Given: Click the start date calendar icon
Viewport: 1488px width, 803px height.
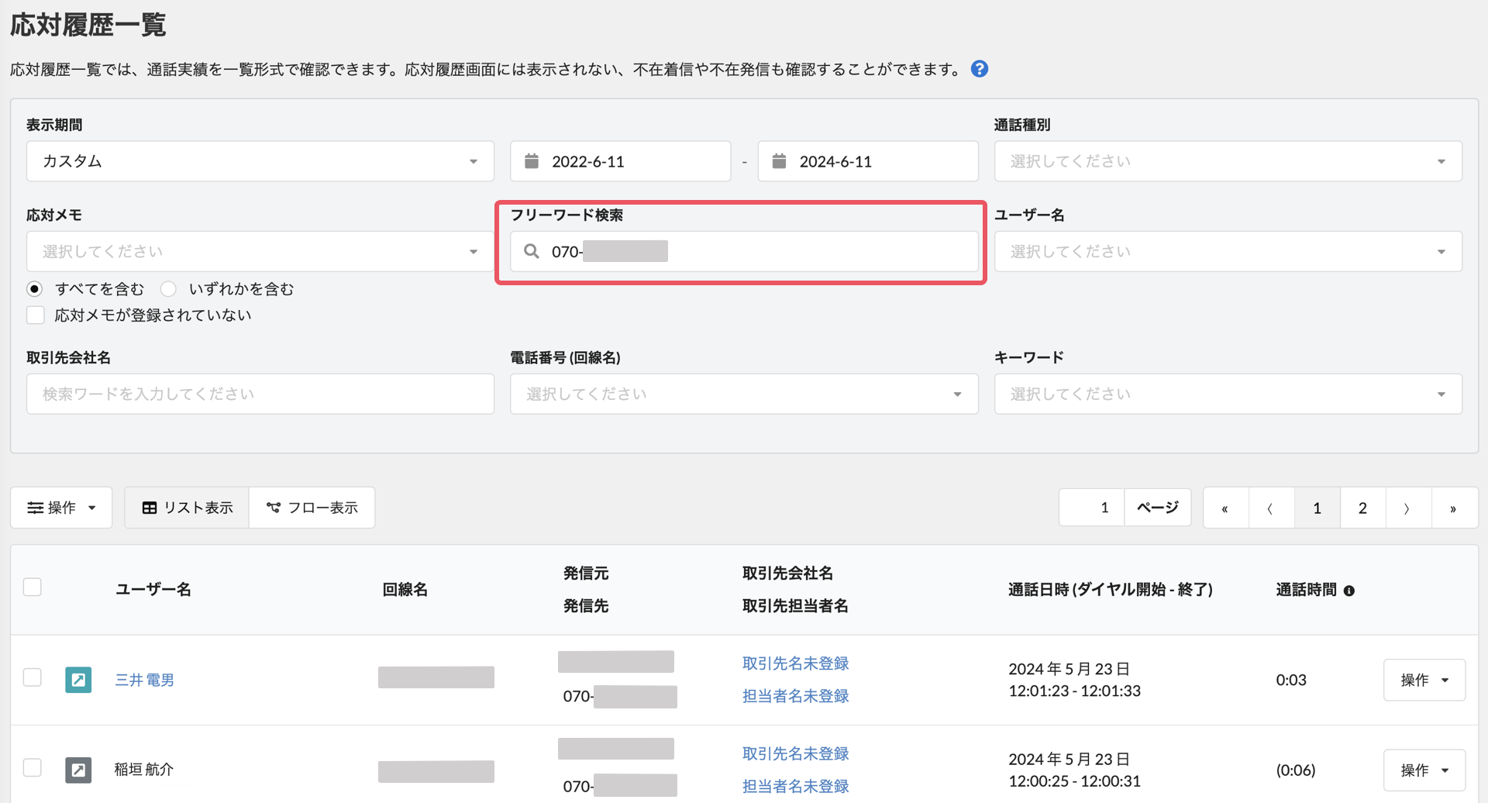Looking at the screenshot, I should [x=532, y=161].
